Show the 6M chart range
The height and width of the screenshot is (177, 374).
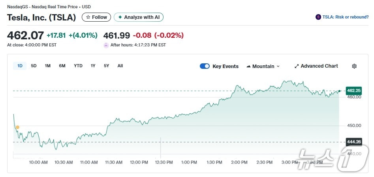pyautogui.click(x=62, y=66)
